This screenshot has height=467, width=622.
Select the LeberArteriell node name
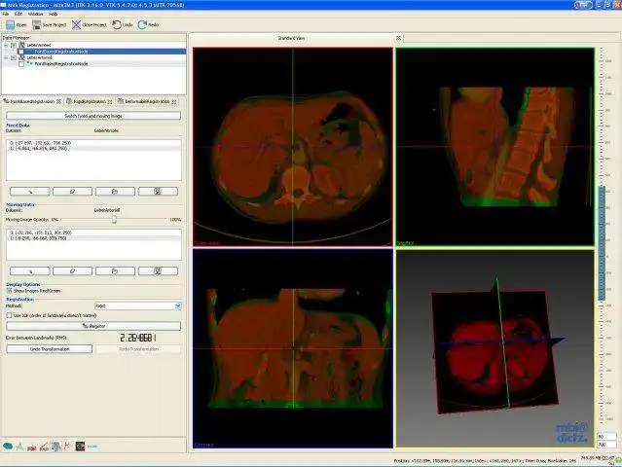39,57
